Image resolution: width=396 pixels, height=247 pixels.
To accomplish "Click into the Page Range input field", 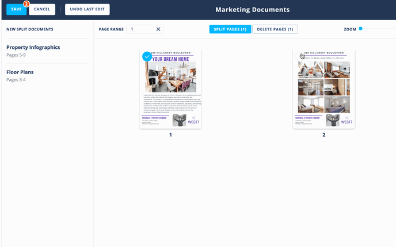I will [141, 29].
